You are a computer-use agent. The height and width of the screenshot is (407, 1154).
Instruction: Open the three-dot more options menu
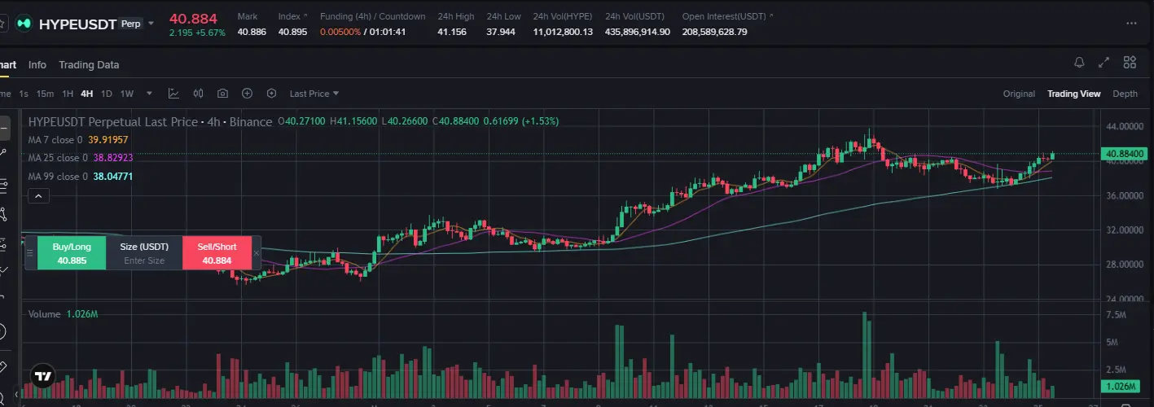pos(1130,24)
